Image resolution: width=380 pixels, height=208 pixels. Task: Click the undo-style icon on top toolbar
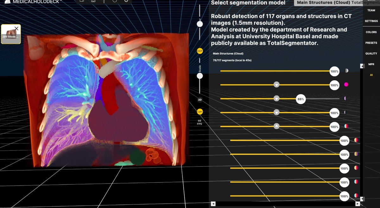coord(126,1)
